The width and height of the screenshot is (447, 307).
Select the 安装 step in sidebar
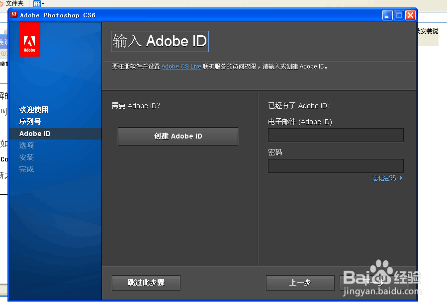coord(26,157)
